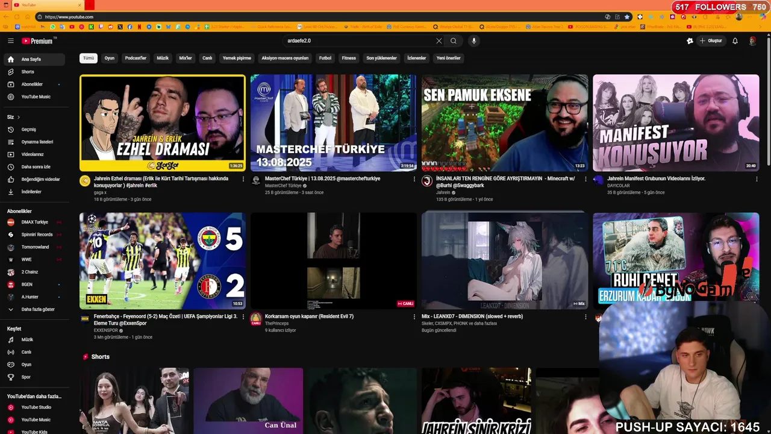
Task: Open Abonelikler in sidebar
Action: [x=34, y=84]
